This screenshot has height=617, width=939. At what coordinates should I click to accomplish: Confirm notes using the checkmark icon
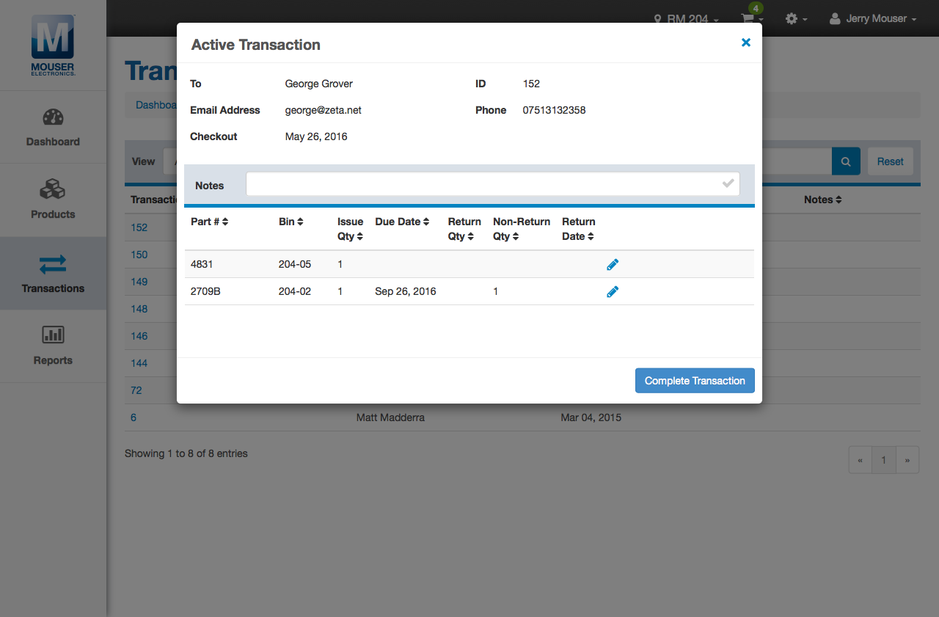(728, 183)
